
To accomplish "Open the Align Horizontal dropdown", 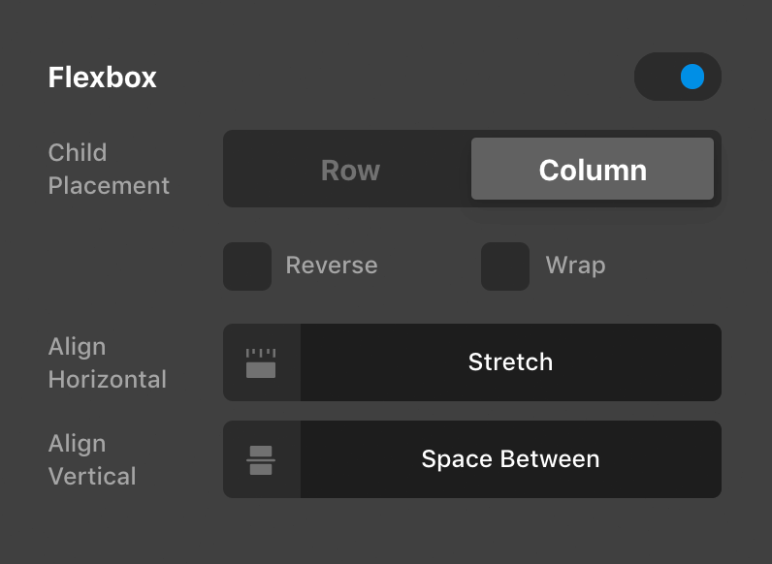I will point(510,362).
